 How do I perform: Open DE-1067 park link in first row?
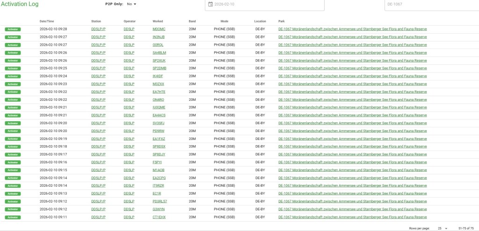[352, 29]
